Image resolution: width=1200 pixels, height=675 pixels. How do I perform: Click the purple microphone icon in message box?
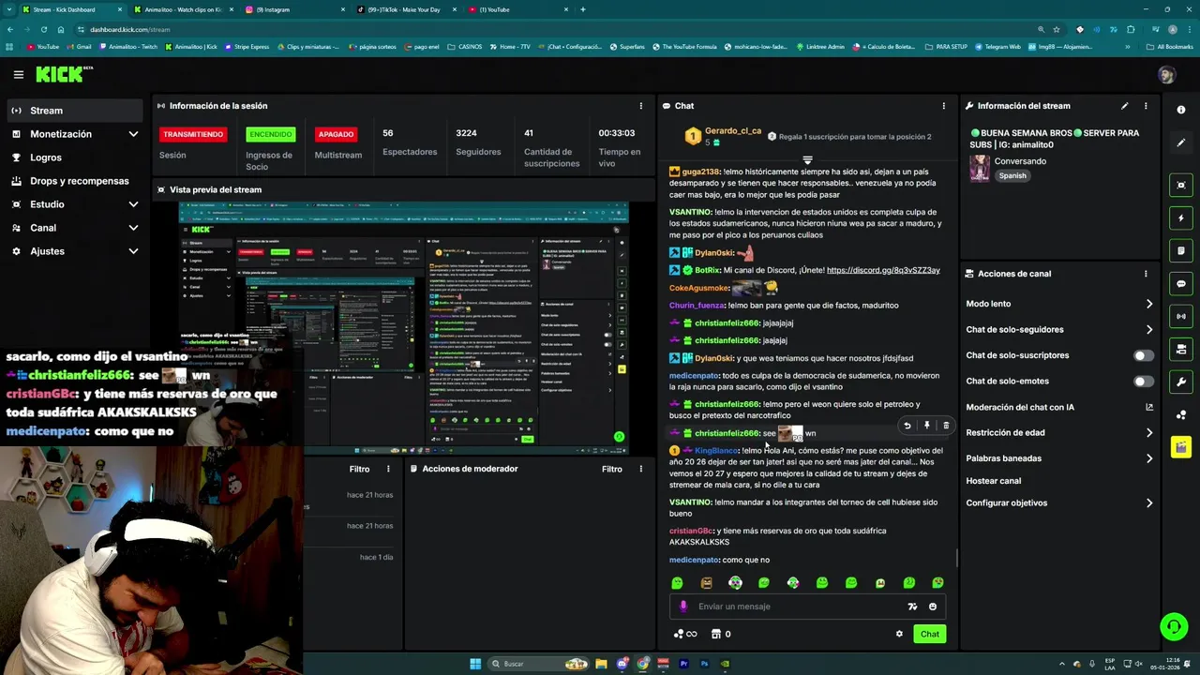point(683,607)
